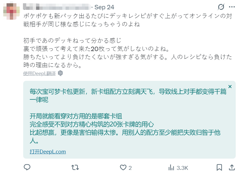Like the post with the heart
The width and height of the screenshot is (242, 175).
pos(123,167)
